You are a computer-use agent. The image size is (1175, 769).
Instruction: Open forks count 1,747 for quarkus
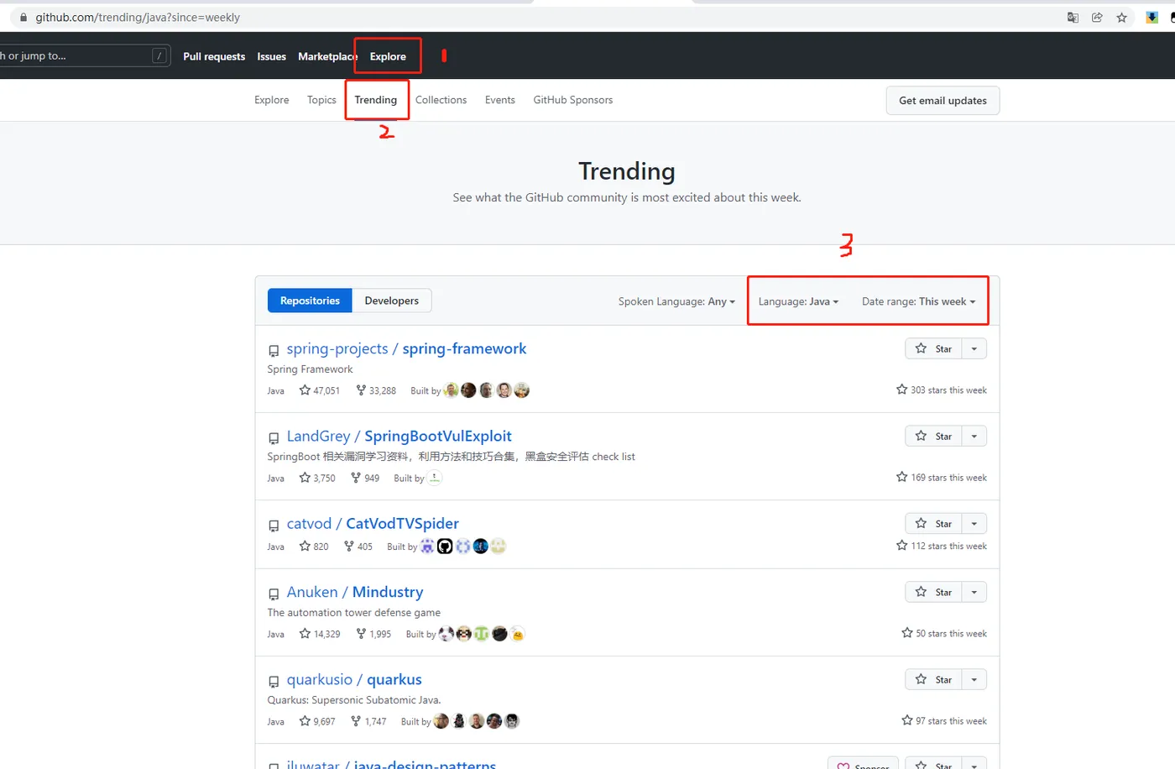point(368,721)
